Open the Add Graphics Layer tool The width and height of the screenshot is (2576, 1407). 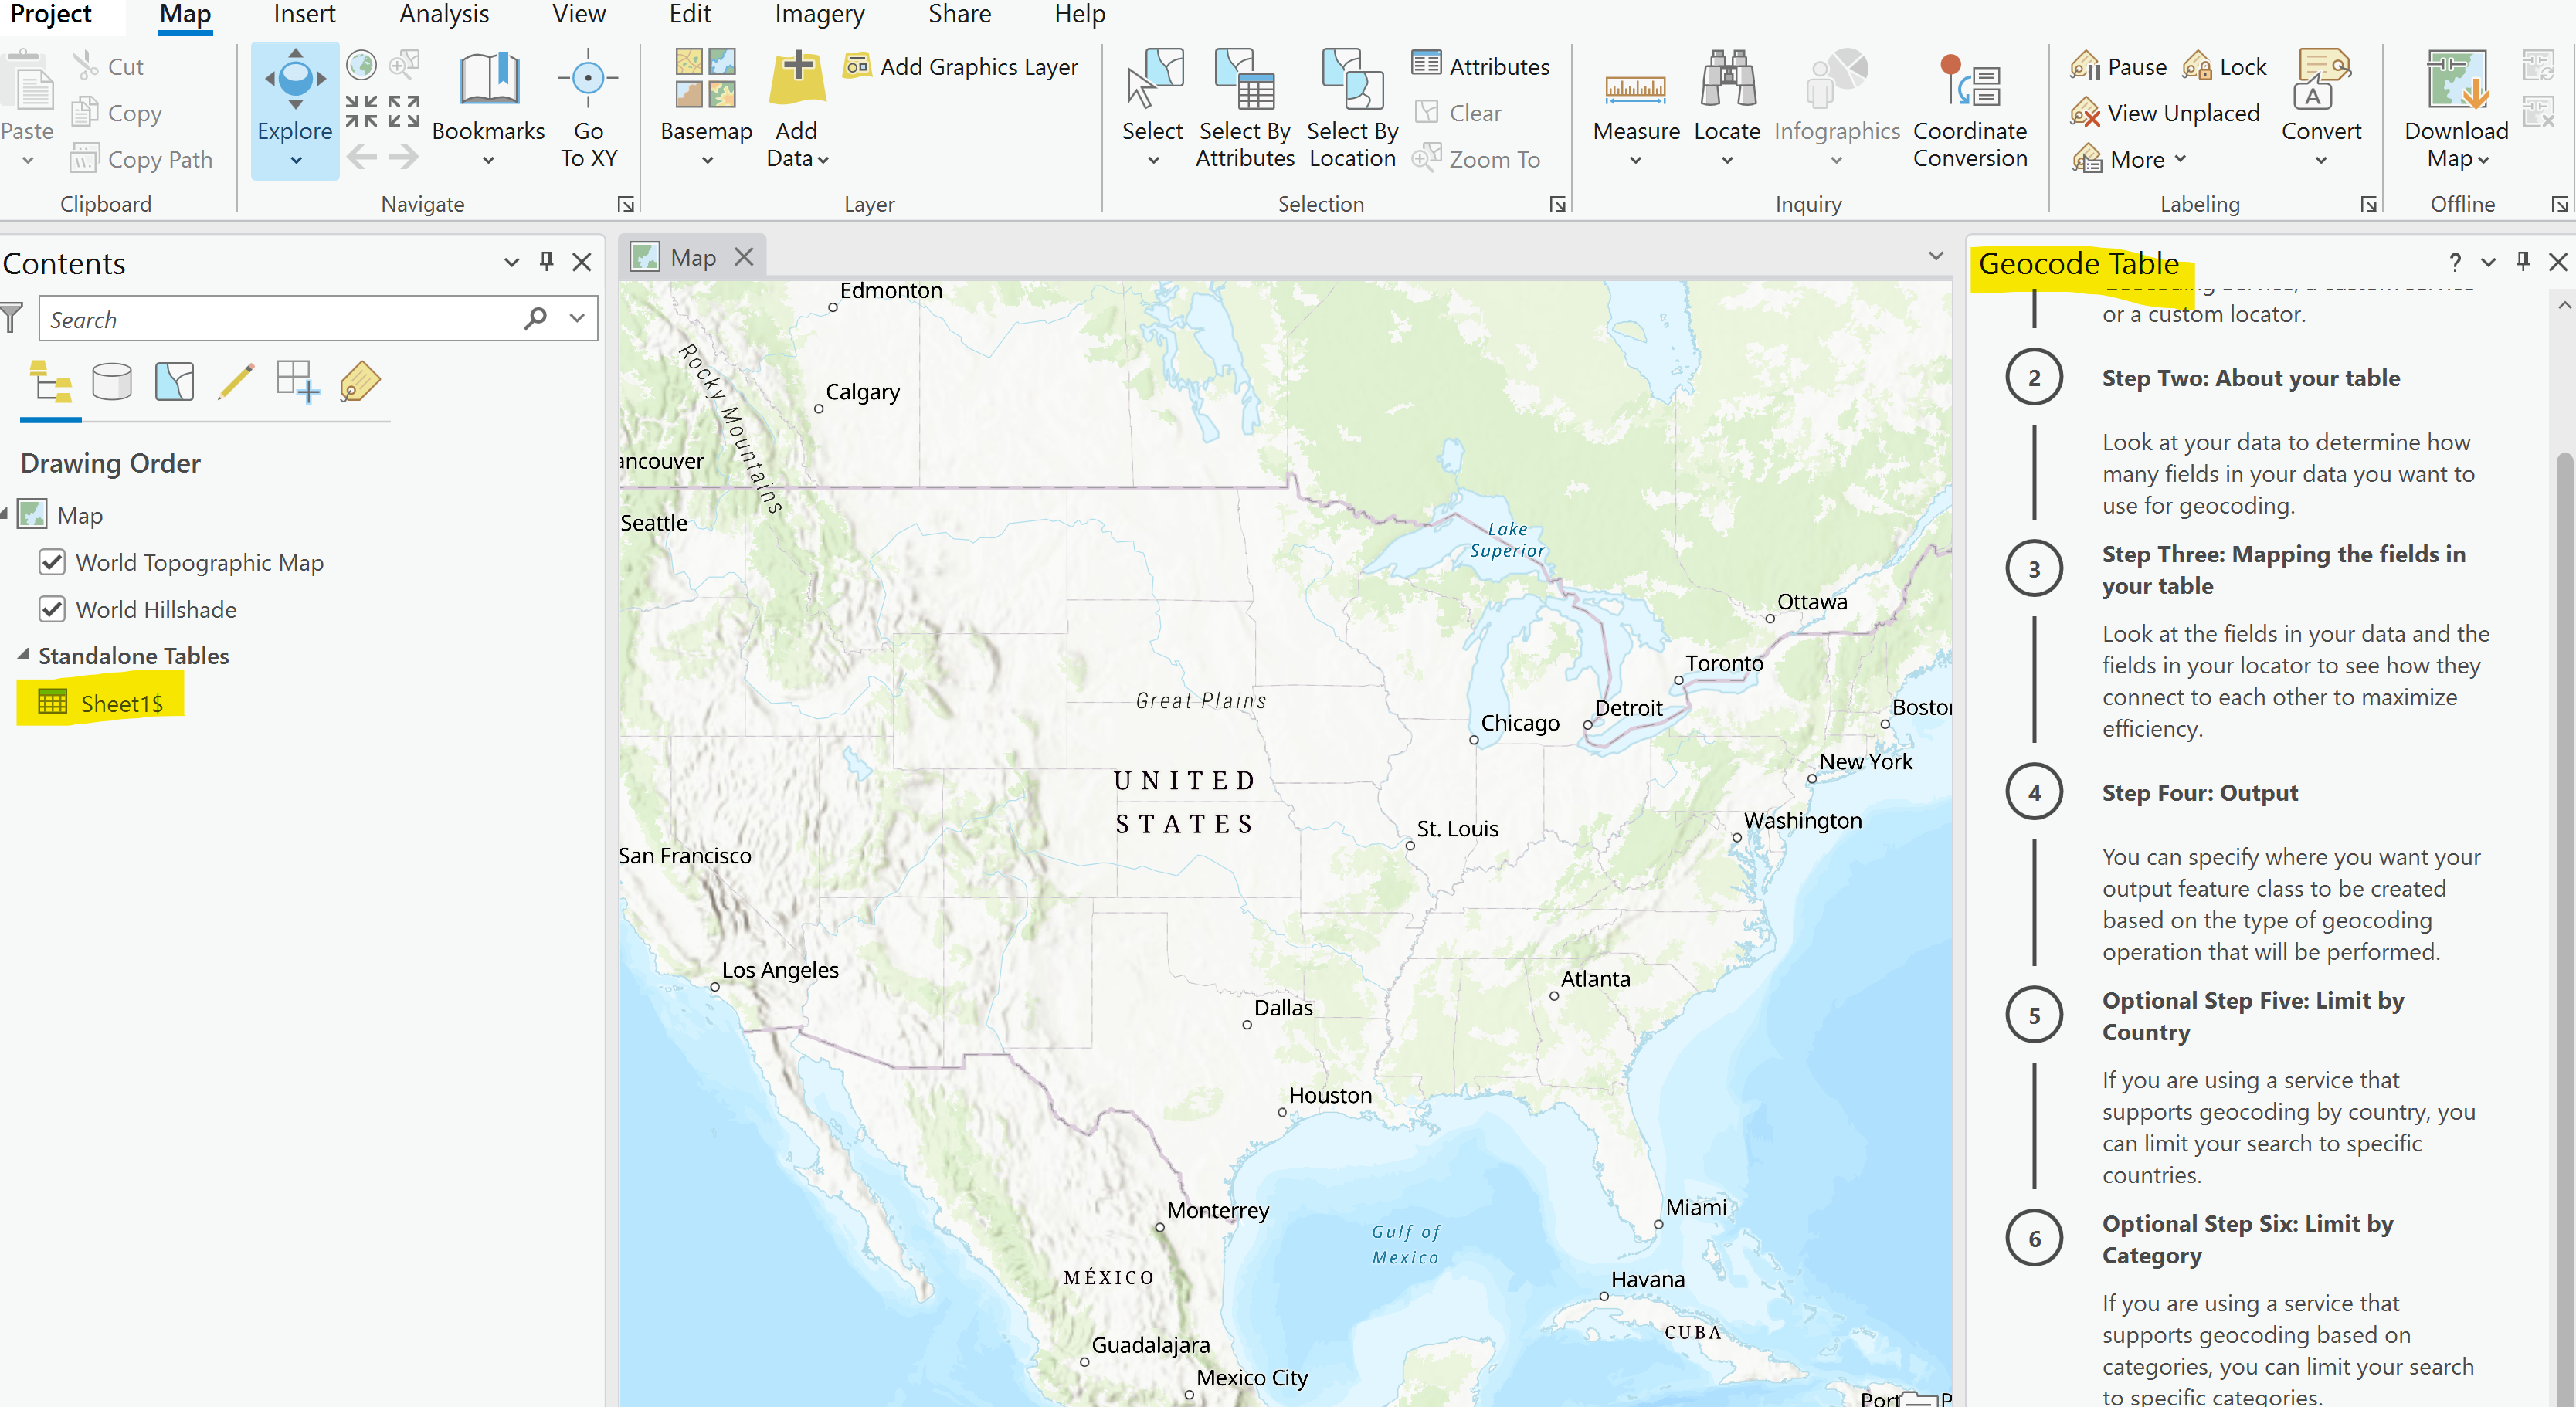962,66
